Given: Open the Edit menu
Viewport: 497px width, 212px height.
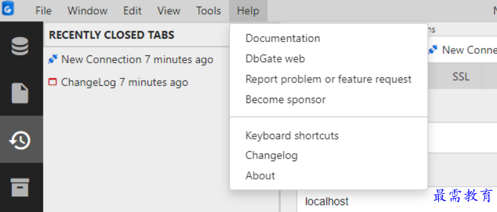Looking at the screenshot, I should pos(132,11).
